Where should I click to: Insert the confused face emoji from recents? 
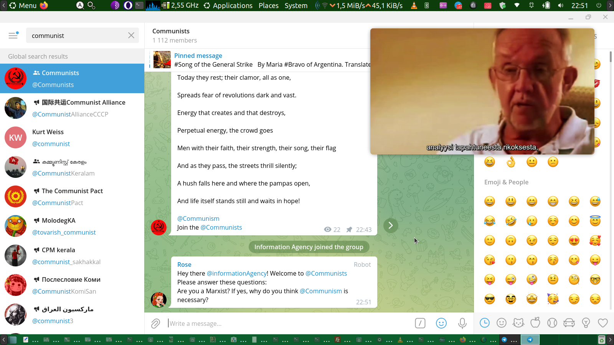tap(553, 162)
